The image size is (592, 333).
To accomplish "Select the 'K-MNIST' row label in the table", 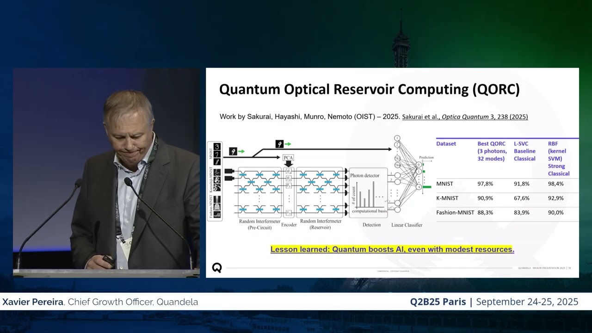I will (447, 198).
